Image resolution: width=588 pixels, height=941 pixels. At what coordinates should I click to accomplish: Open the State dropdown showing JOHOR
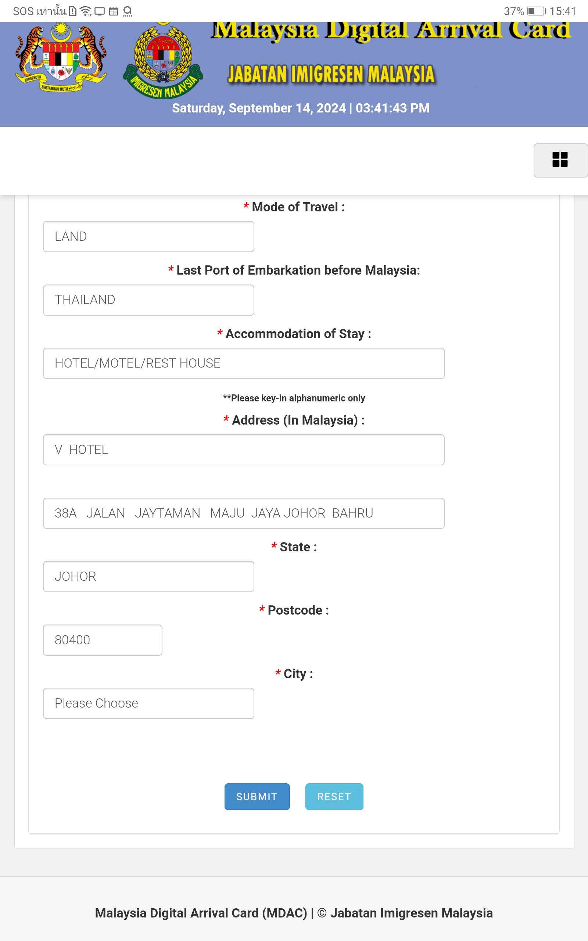coord(148,576)
